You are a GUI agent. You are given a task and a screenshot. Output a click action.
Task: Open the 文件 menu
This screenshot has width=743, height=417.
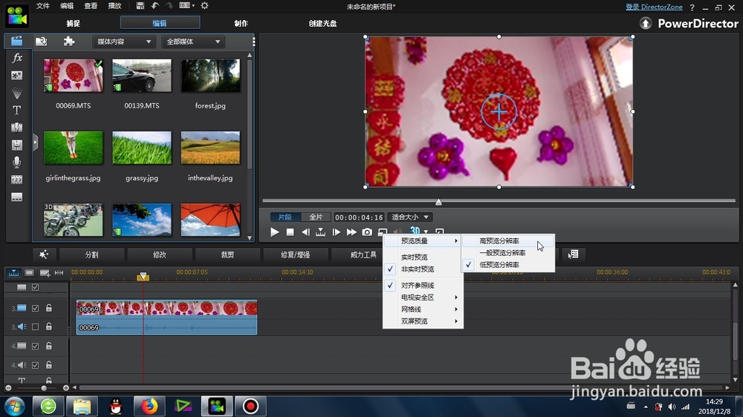tap(42, 6)
